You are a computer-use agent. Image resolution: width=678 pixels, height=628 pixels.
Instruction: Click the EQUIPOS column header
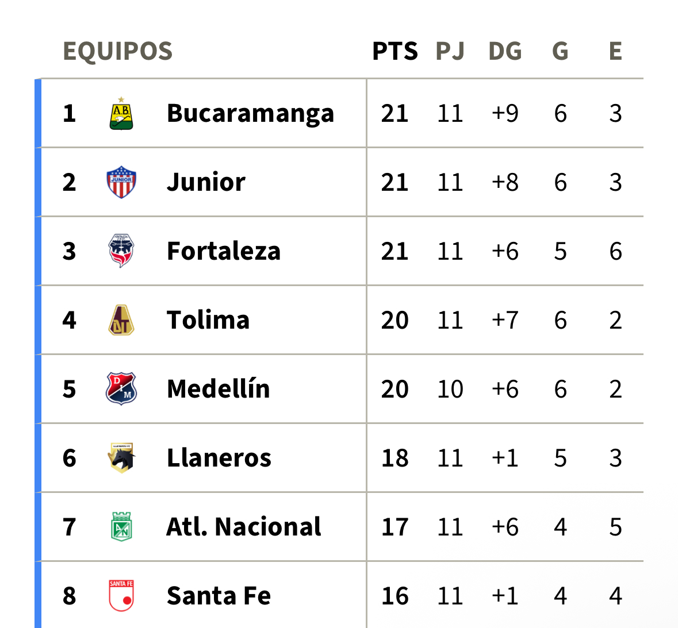118,51
